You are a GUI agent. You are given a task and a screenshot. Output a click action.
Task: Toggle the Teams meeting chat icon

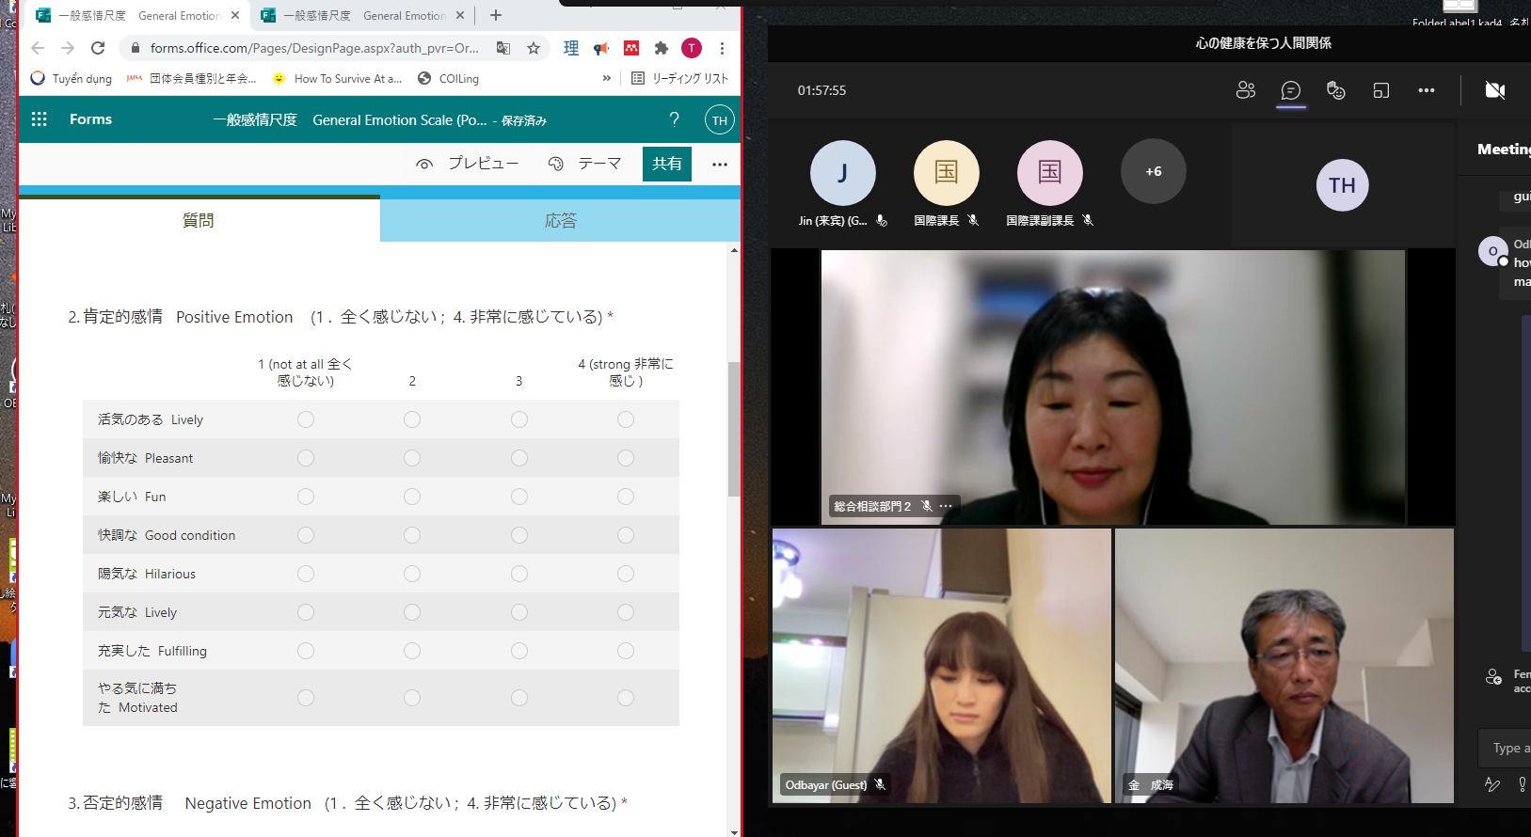1290,90
